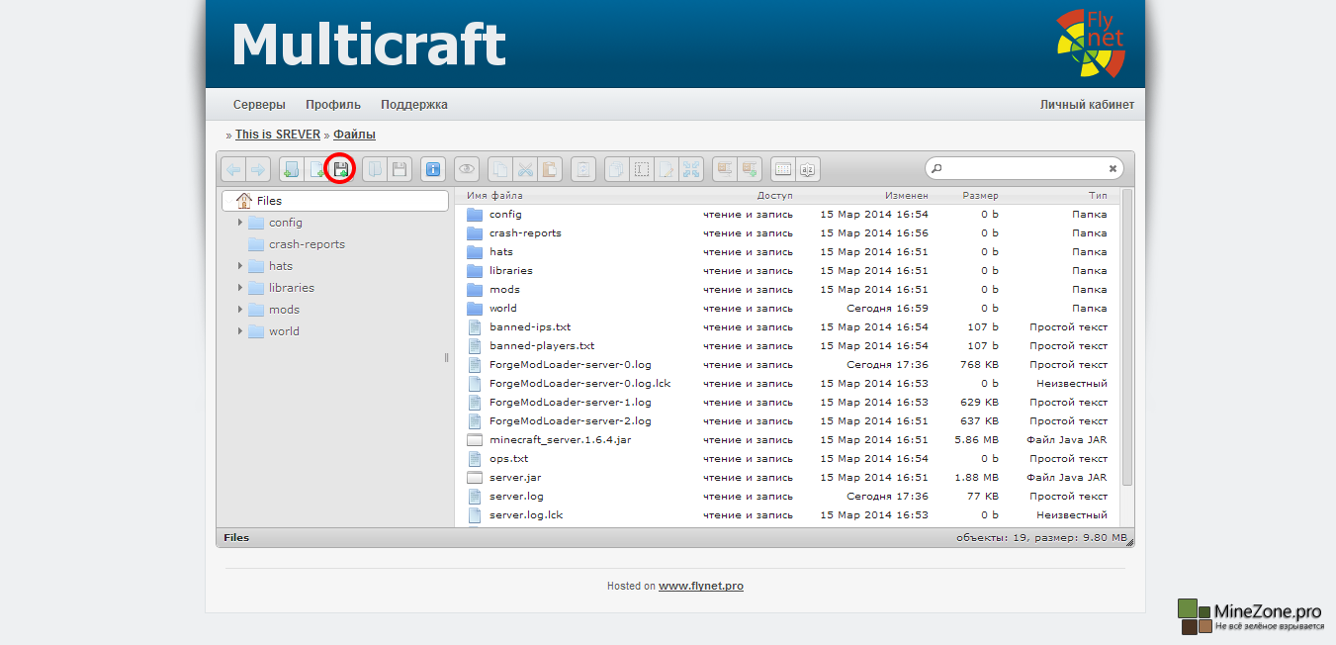The height and width of the screenshot is (645, 1336).
Task: Click the sort a-z toolbar icon
Action: point(808,169)
